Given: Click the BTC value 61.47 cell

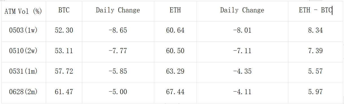Looking at the screenshot, I should (64, 93).
